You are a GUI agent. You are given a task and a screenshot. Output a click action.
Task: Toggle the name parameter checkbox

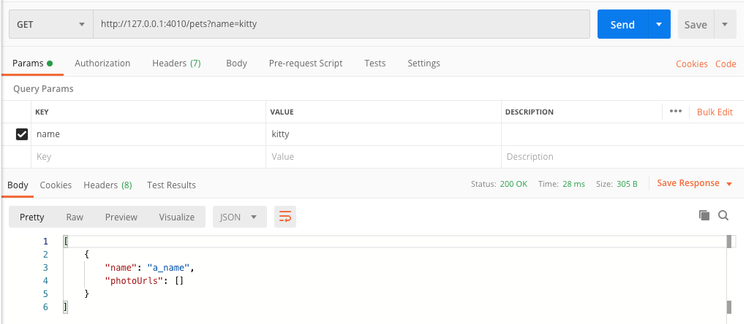tap(22, 134)
